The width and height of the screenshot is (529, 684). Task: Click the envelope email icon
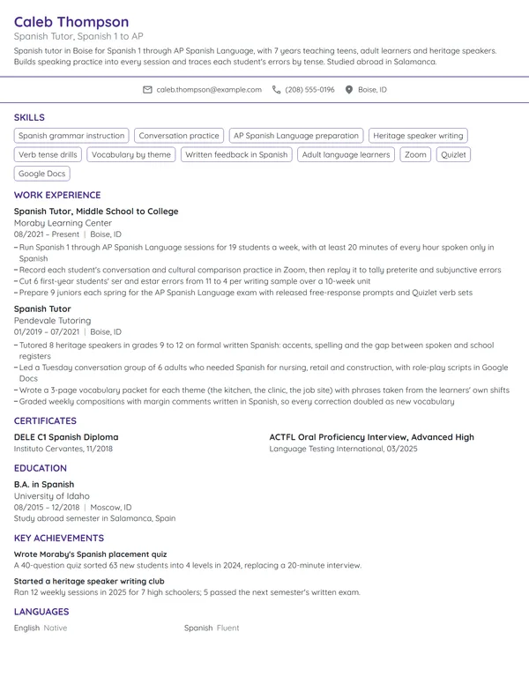click(x=147, y=89)
